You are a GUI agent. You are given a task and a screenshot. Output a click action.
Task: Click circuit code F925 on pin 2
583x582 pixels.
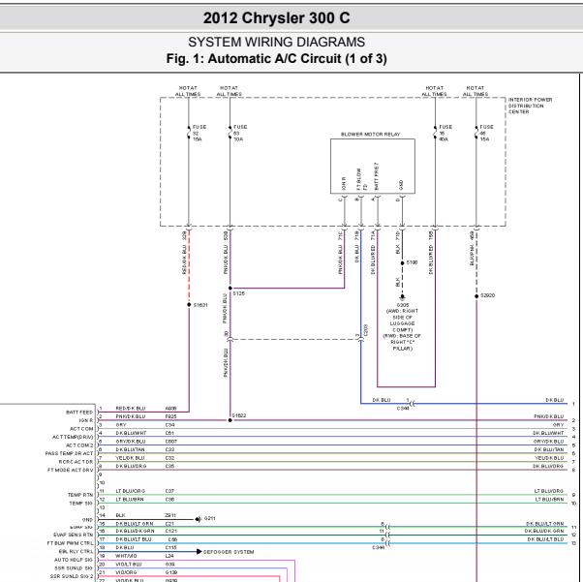170,416
